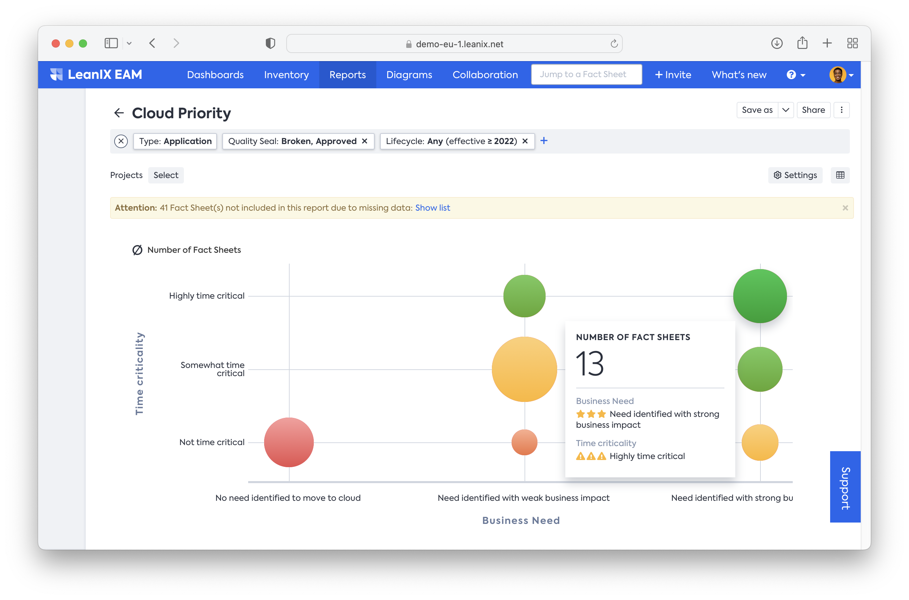Viewport: 909px width, 600px height.
Task: Remove the Quality Seal filter
Action: point(365,141)
